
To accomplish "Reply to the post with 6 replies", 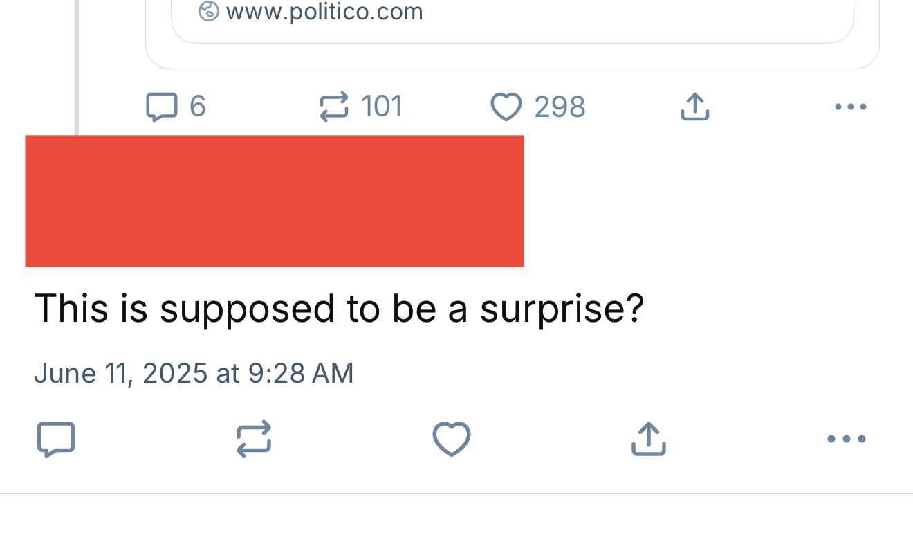I will (162, 107).
